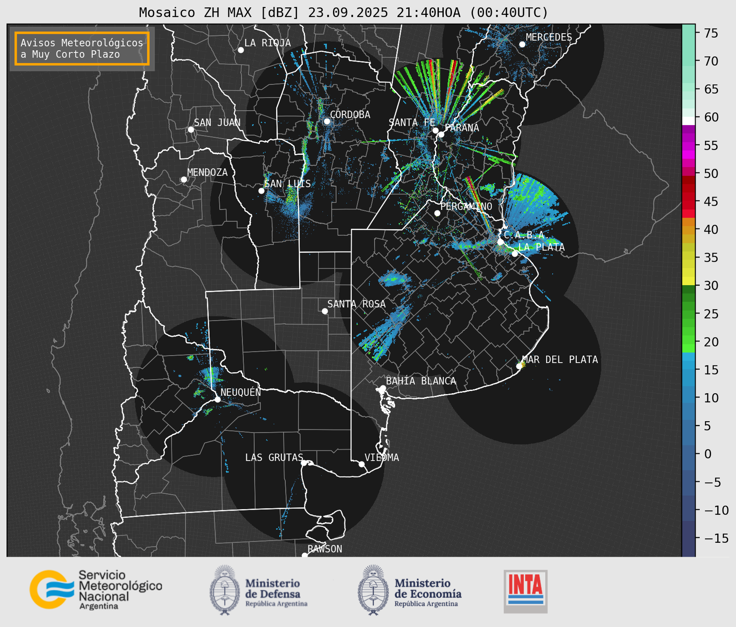Select the SAN JUAN city marker dot
Image resolution: width=736 pixels, height=627 pixels.
click(191, 129)
